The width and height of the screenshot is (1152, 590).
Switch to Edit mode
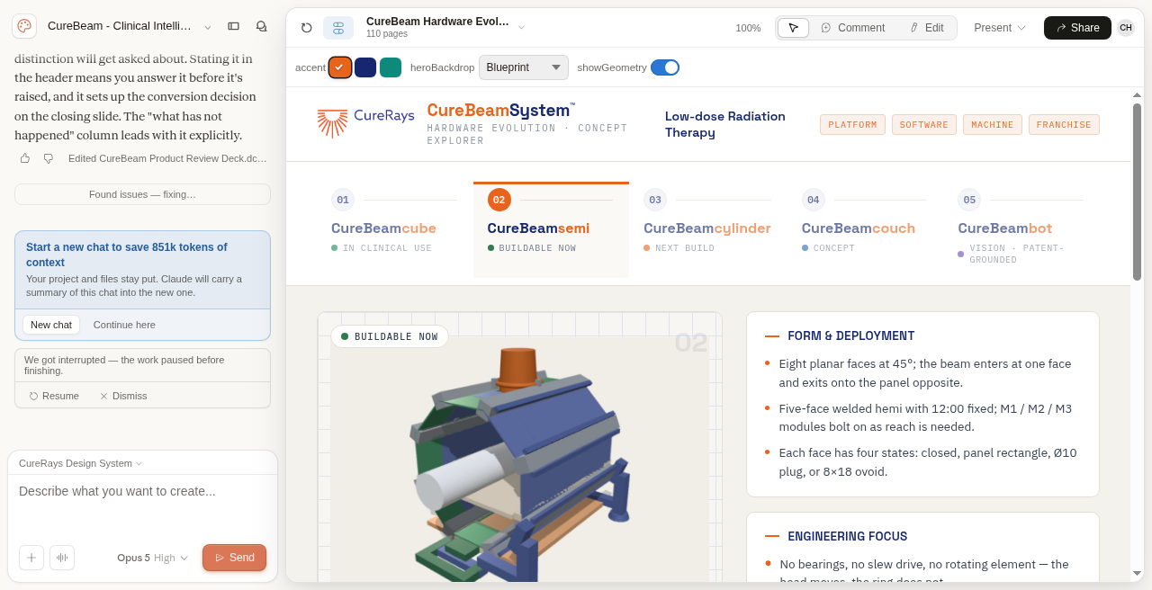[x=926, y=28]
